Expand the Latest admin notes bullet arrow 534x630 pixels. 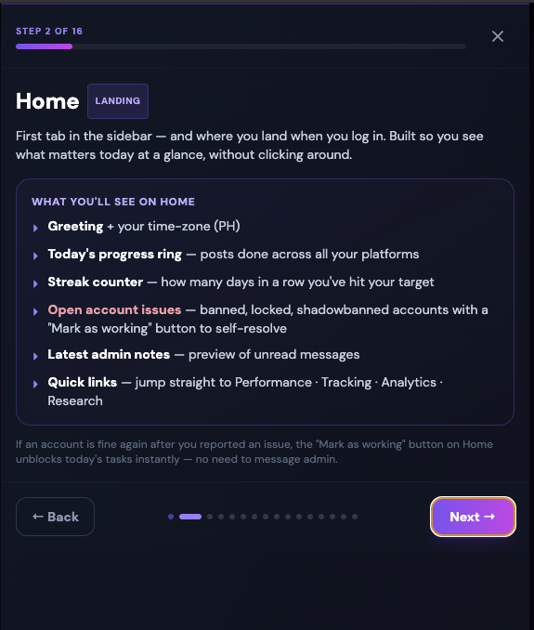point(35,356)
